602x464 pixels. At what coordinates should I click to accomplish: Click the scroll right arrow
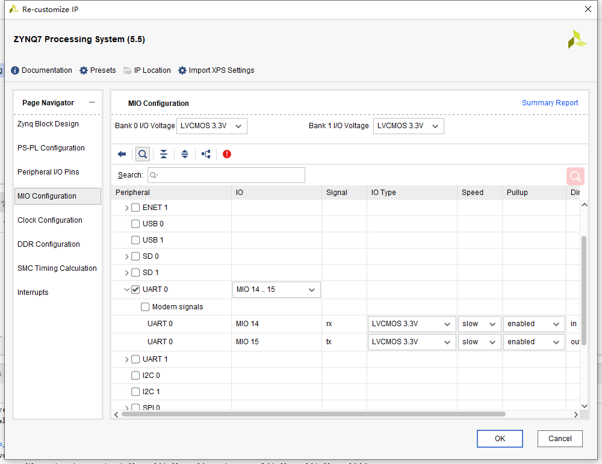(576, 415)
